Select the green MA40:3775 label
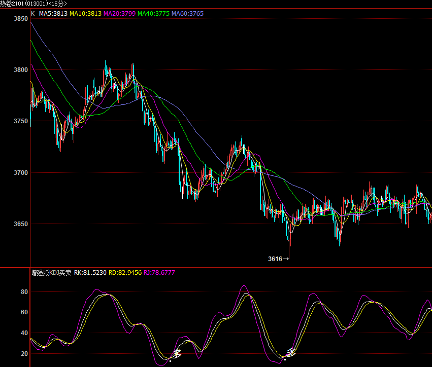 click(153, 14)
